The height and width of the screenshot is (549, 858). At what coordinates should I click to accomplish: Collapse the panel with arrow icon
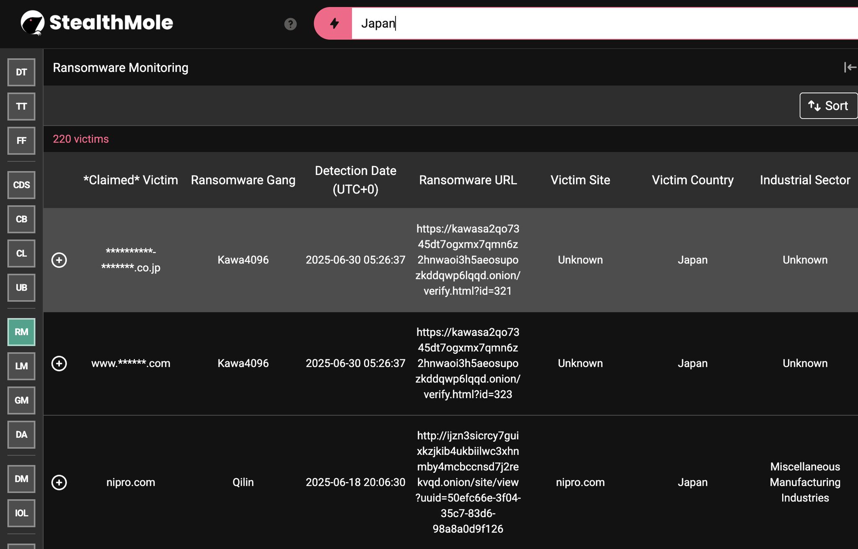pos(850,67)
